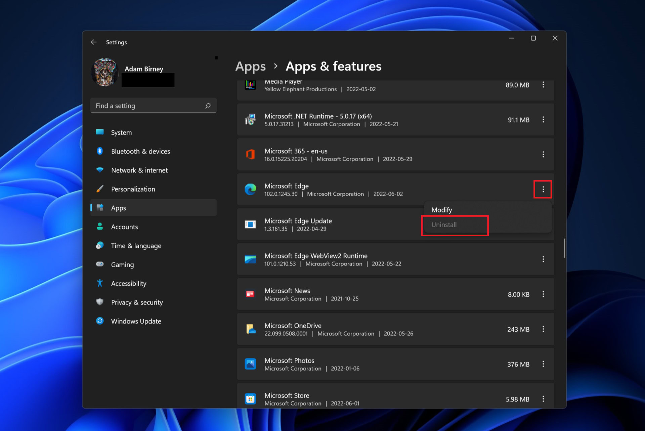Click the Media Player app icon
The image size is (645, 431).
coord(250,85)
